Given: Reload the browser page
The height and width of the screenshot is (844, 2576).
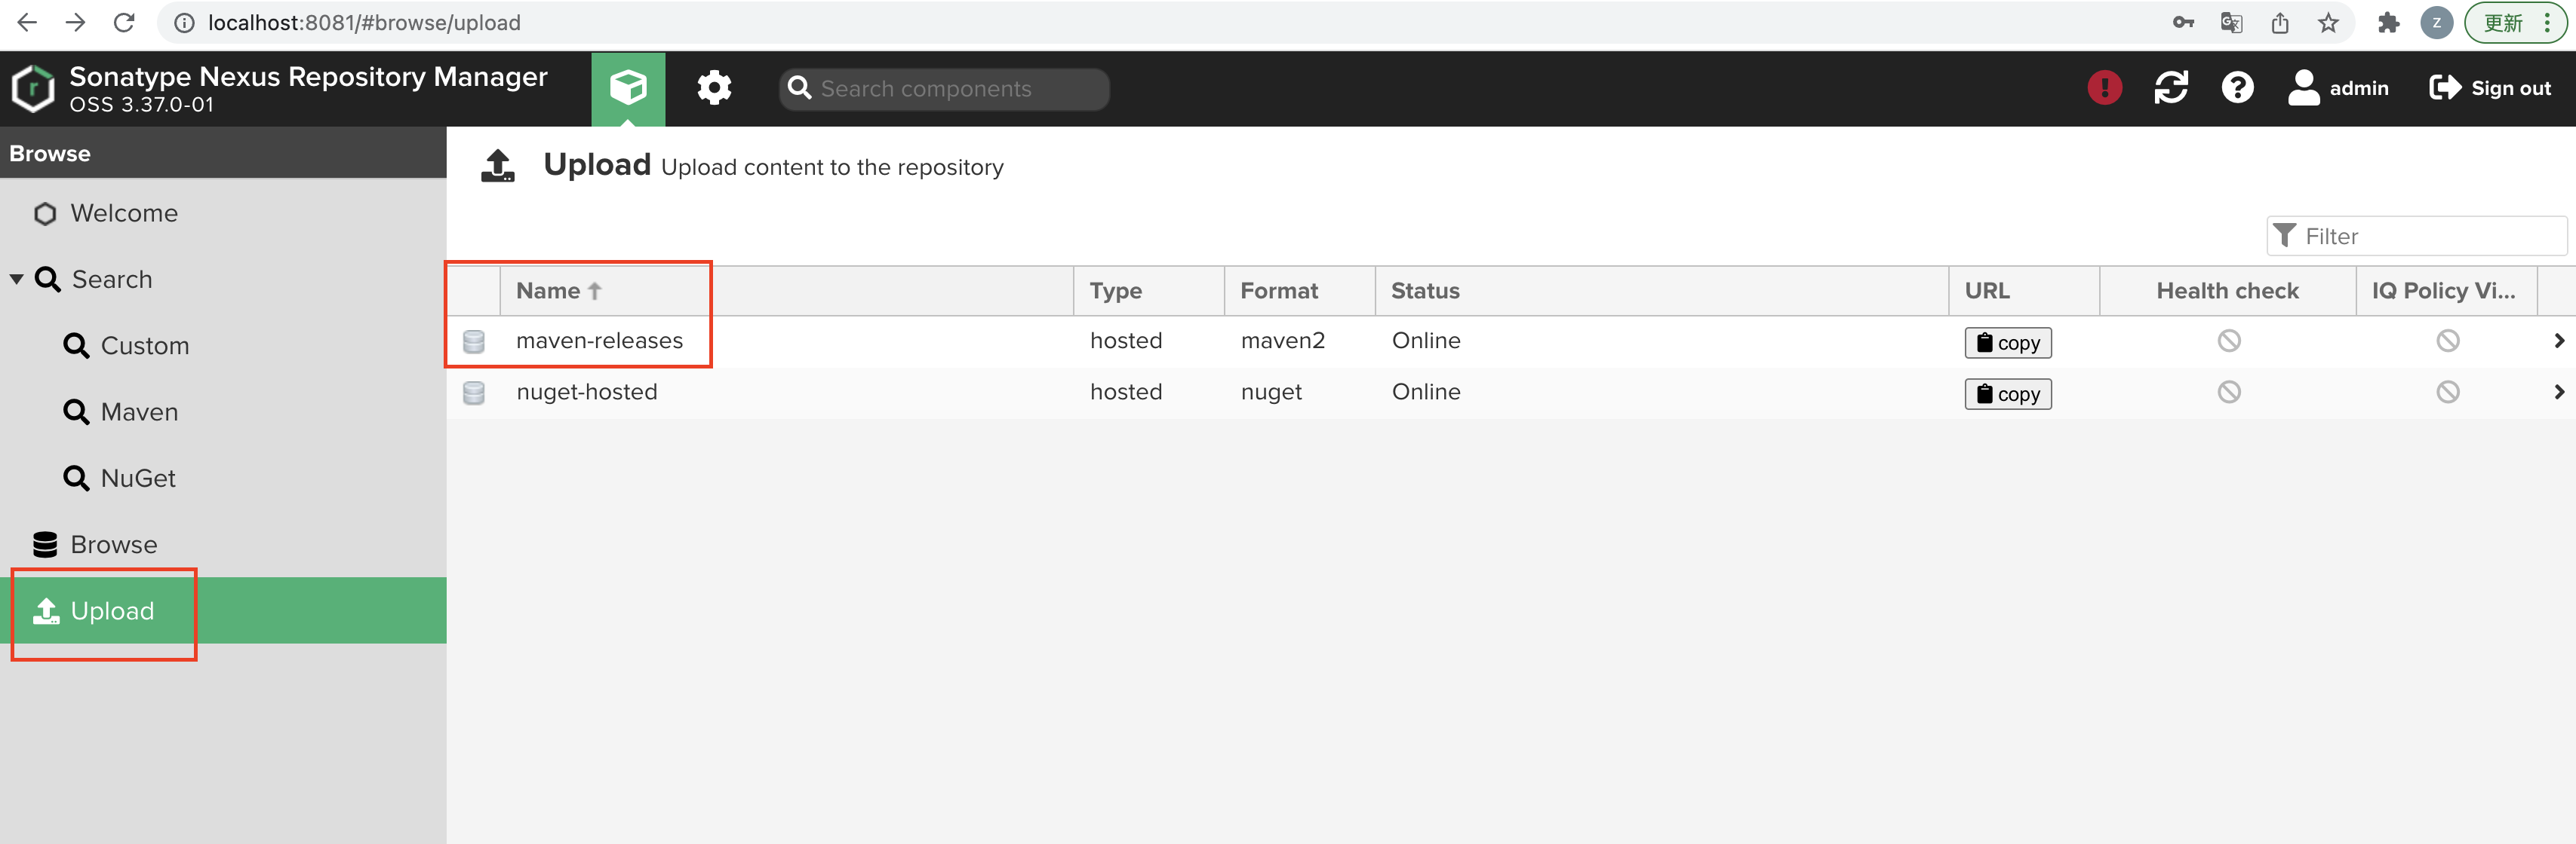Looking at the screenshot, I should point(124,22).
